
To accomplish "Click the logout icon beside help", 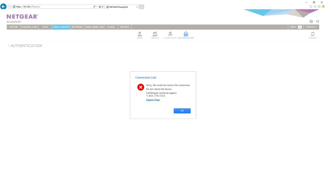I will (317, 21).
